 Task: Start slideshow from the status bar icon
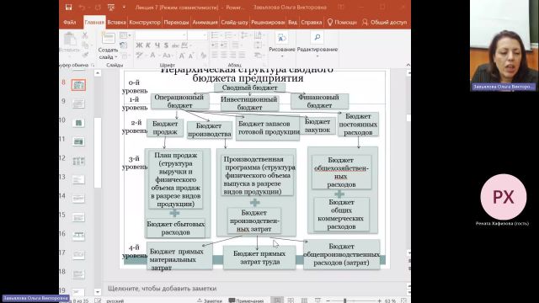318,300
